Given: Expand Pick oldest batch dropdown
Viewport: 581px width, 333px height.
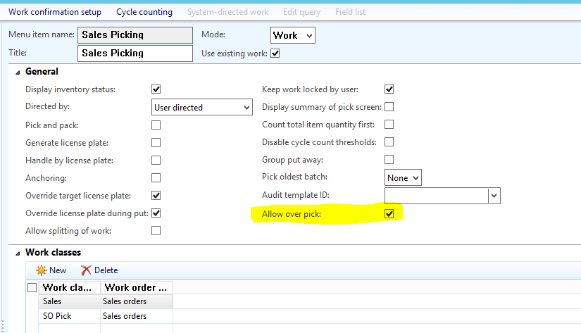Looking at the screenshot, I should click(x=415, y=178).
